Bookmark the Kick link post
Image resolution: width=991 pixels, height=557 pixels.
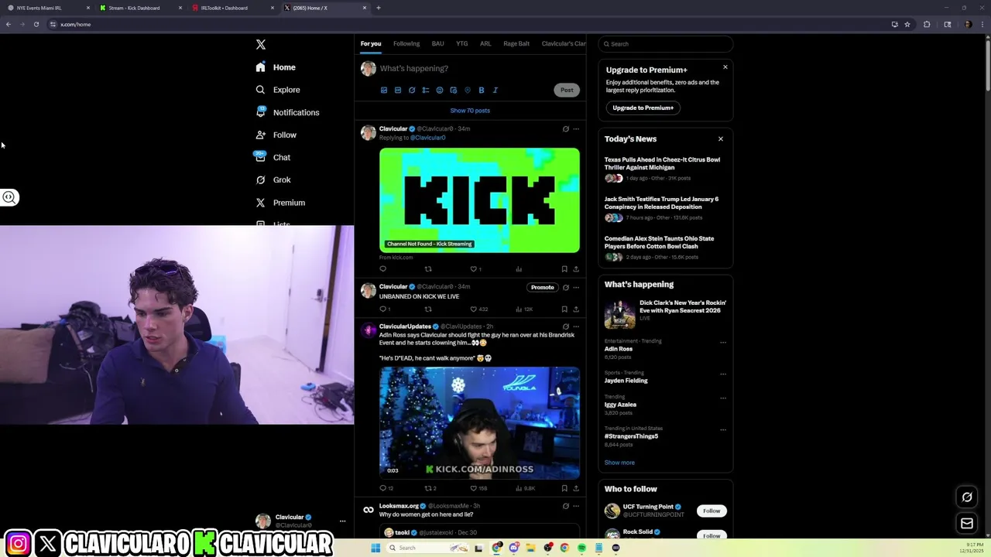point(564,269)
